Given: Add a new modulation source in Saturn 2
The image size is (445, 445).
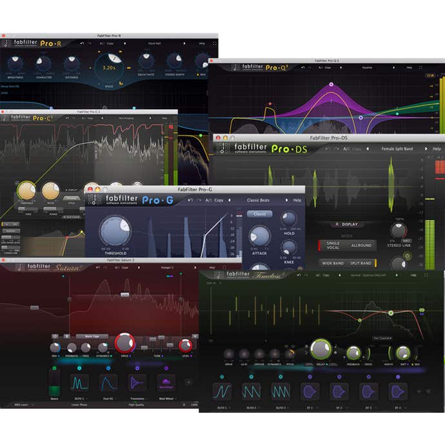Looking at the screenshot, I should pyautogui.click(x=189, y=382).
